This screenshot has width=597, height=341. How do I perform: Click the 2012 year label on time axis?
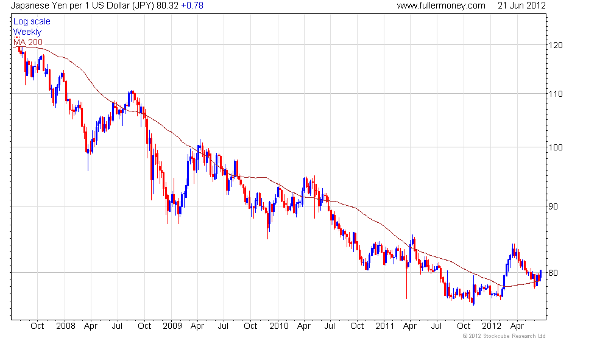tap(492, 326)
